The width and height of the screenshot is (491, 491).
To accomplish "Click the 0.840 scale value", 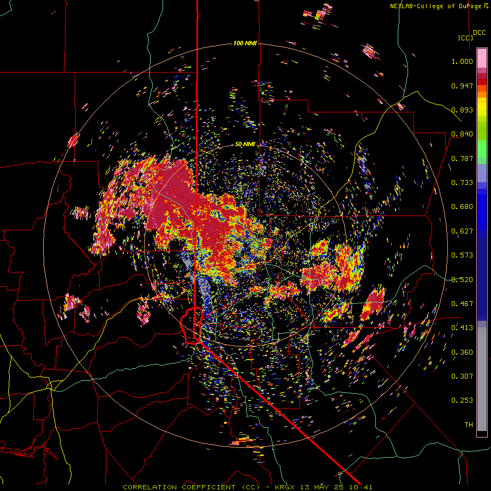I will tap(462, 134).
